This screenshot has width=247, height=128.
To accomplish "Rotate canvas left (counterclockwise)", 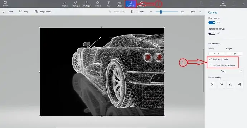I will [x=212, y=84].
